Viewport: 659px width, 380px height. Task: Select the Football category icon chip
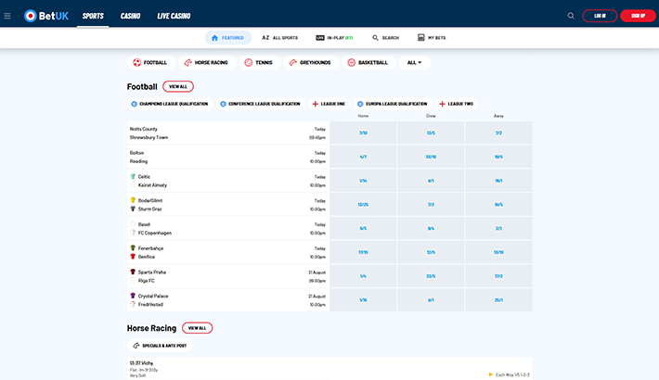pos(150,63)
